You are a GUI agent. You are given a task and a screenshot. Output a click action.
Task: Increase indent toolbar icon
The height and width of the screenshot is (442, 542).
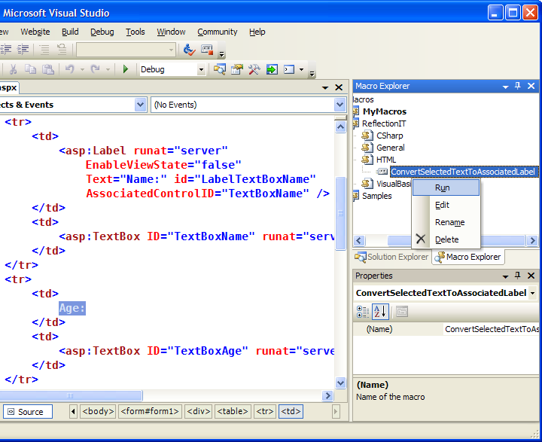23,50
